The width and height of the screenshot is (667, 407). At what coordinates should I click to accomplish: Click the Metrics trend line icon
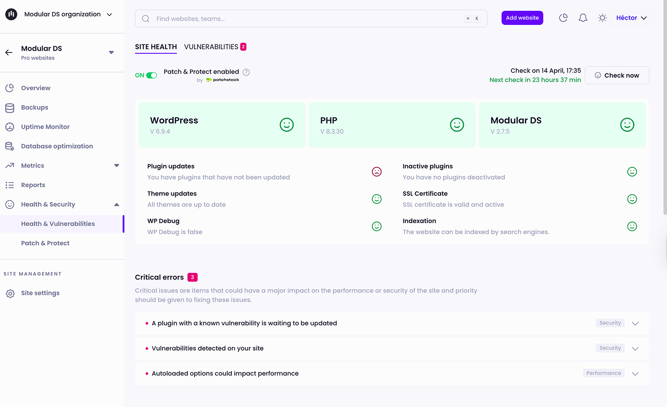click(x=10, y=166)
